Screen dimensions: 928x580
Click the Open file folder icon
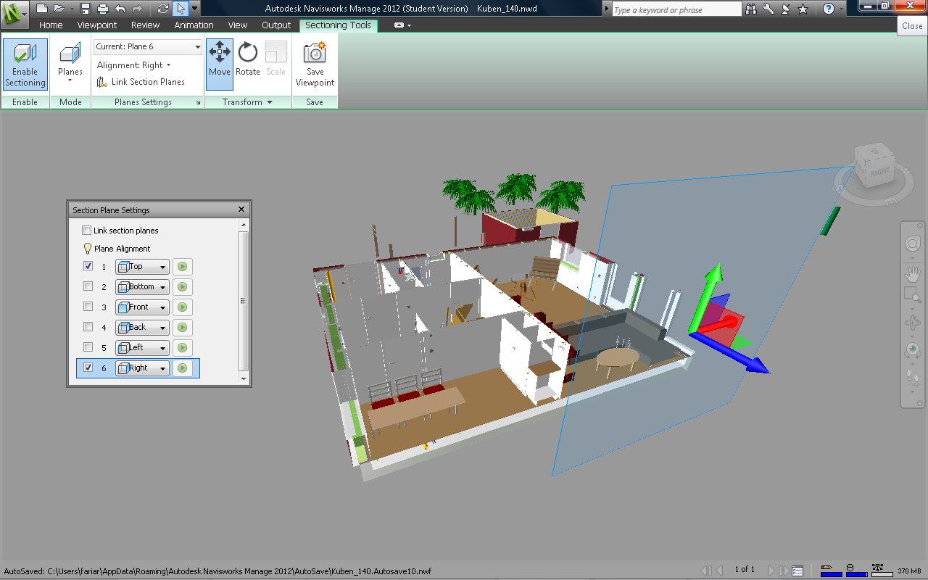point(59,9)
